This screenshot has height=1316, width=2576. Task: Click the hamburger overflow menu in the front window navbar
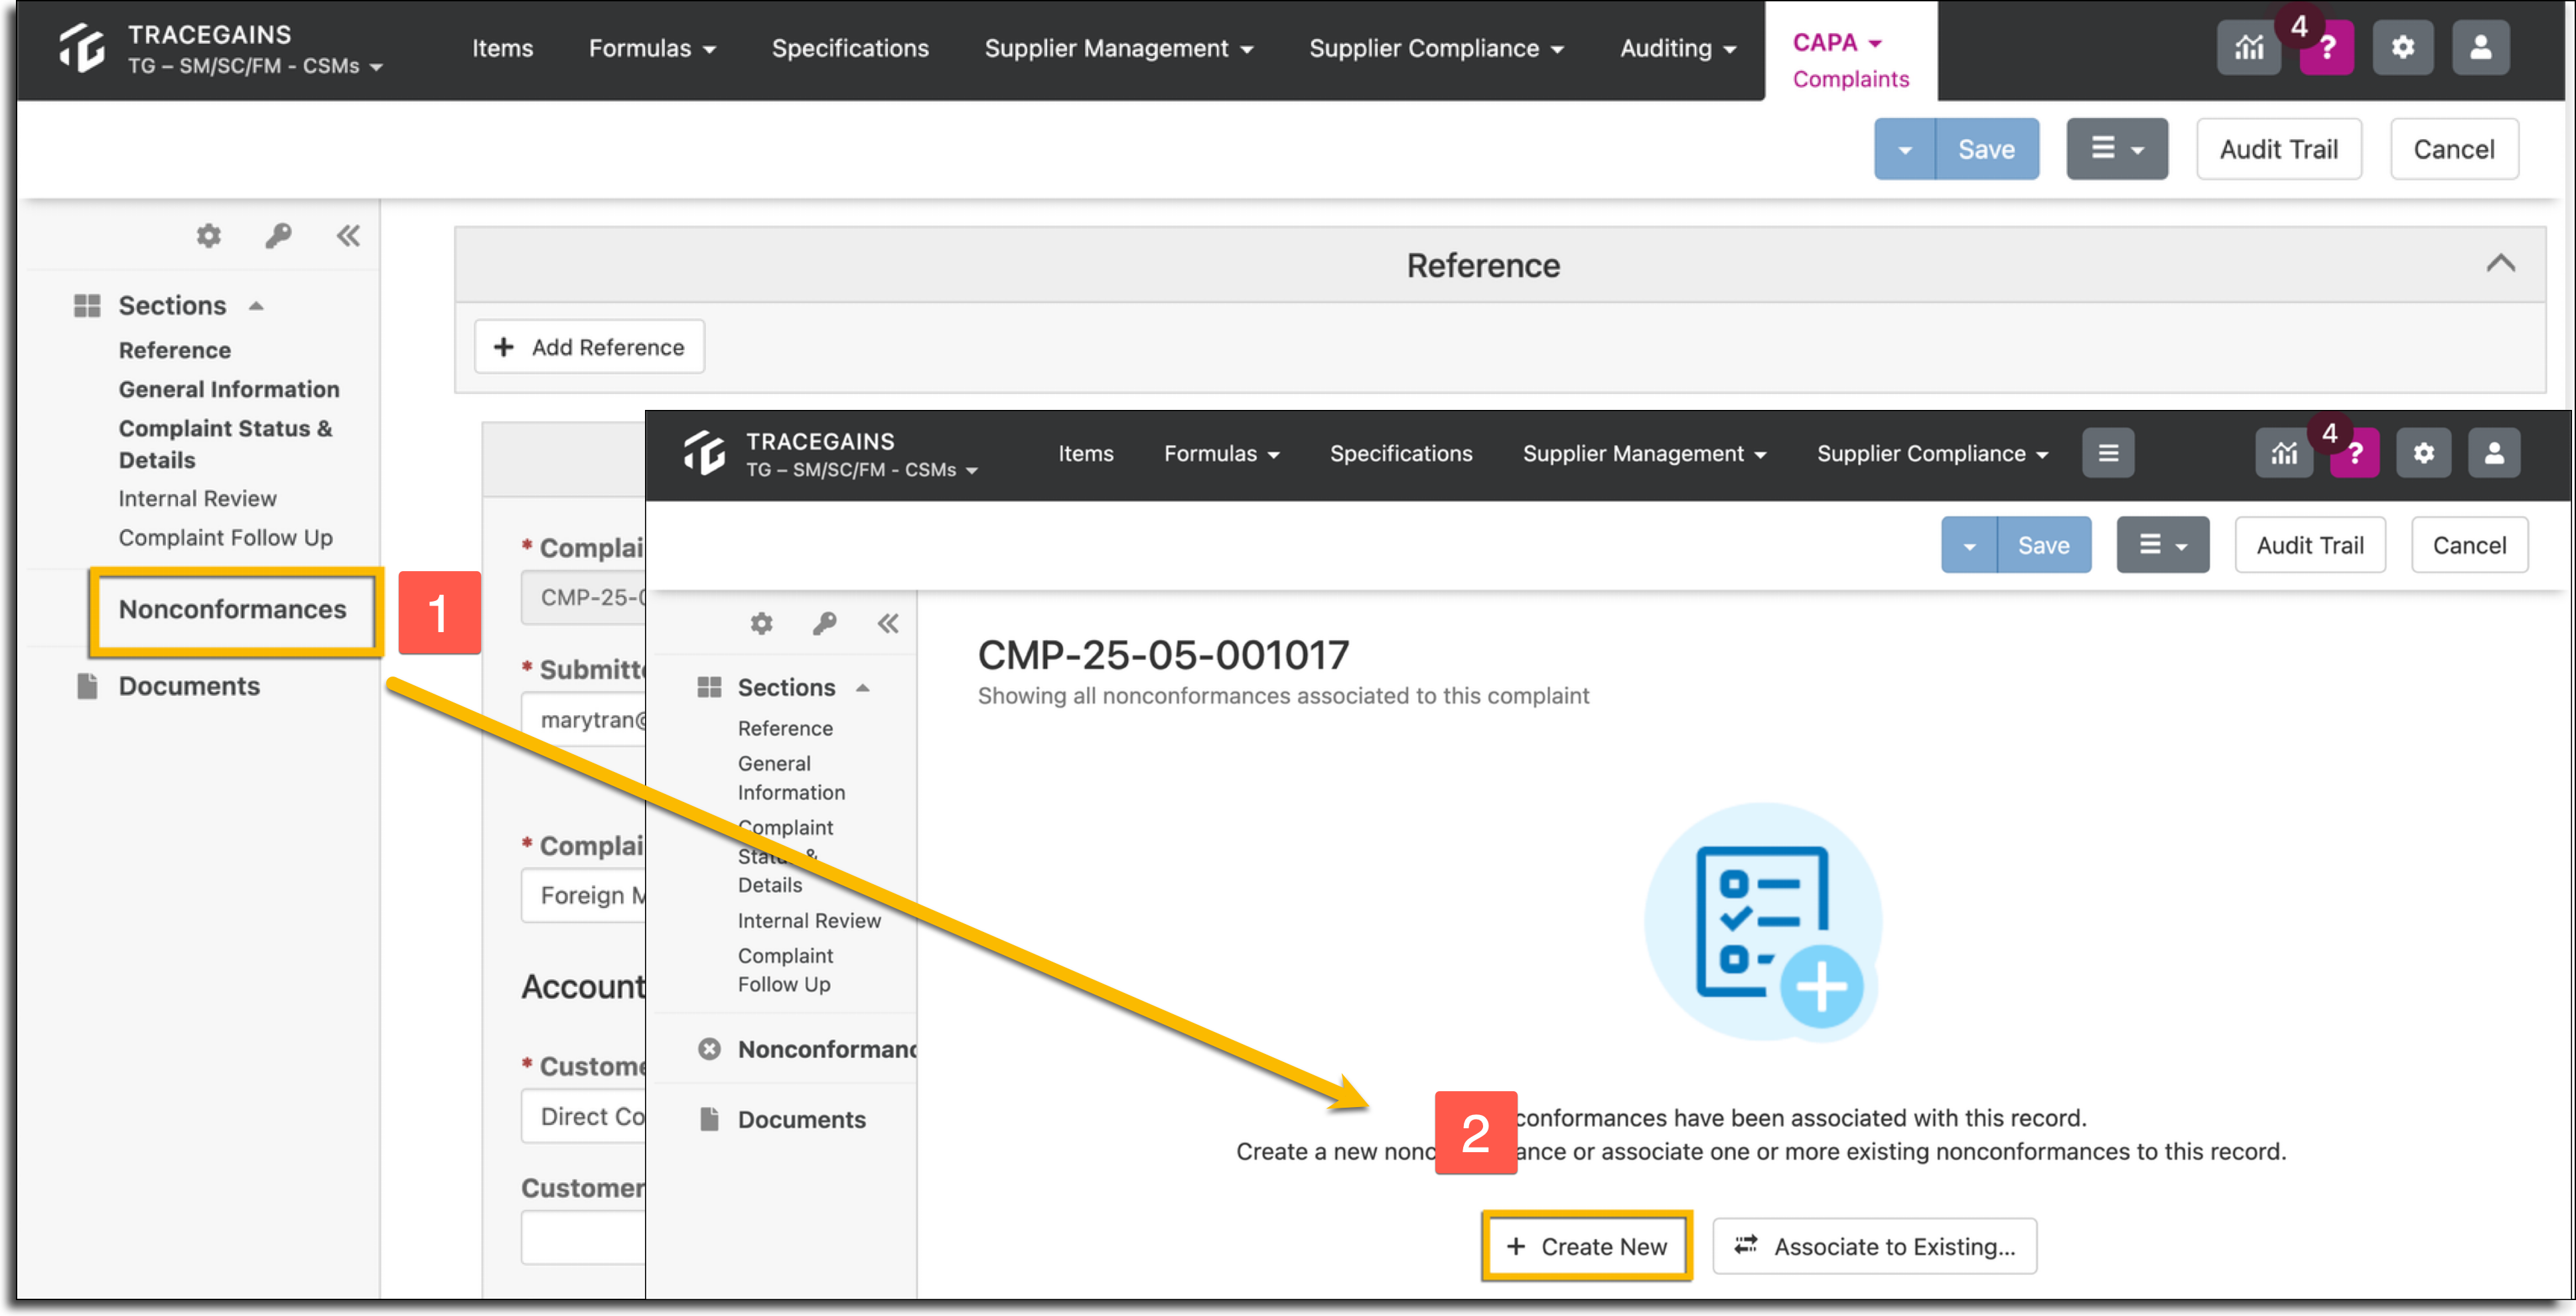tap(2108, 454)
